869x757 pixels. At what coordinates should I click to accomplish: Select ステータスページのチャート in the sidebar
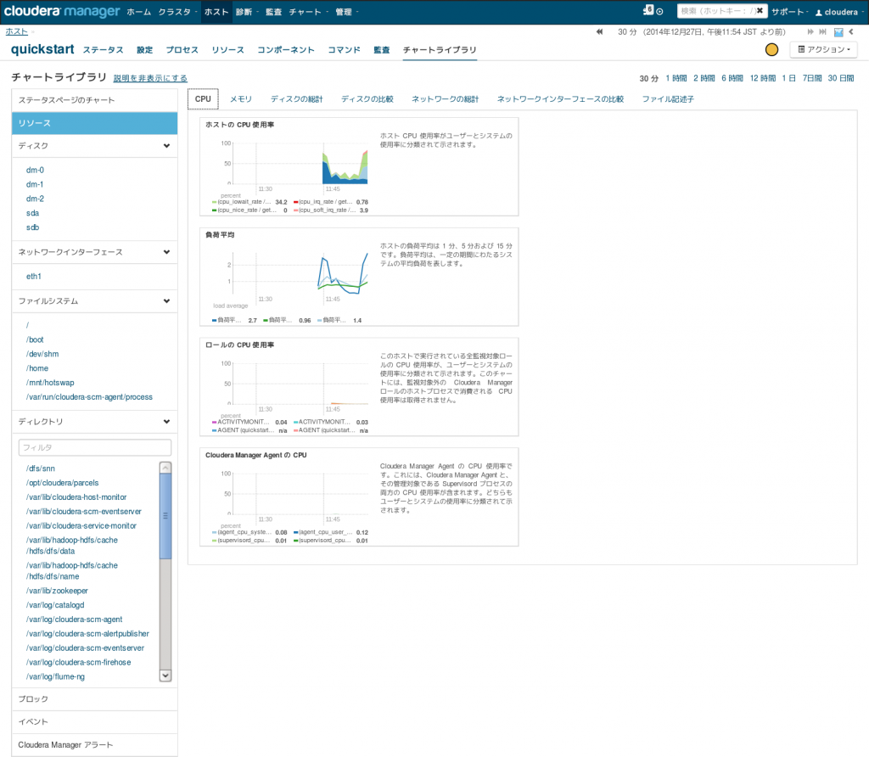coord(95,100)
